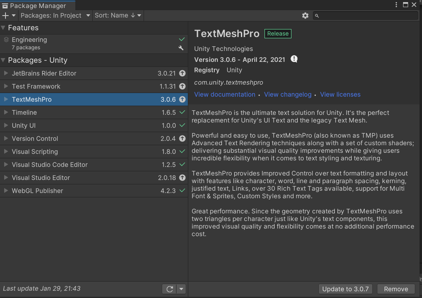Expand Version Control versions arrow
422x298 pixels.
(x=6, y=138)
